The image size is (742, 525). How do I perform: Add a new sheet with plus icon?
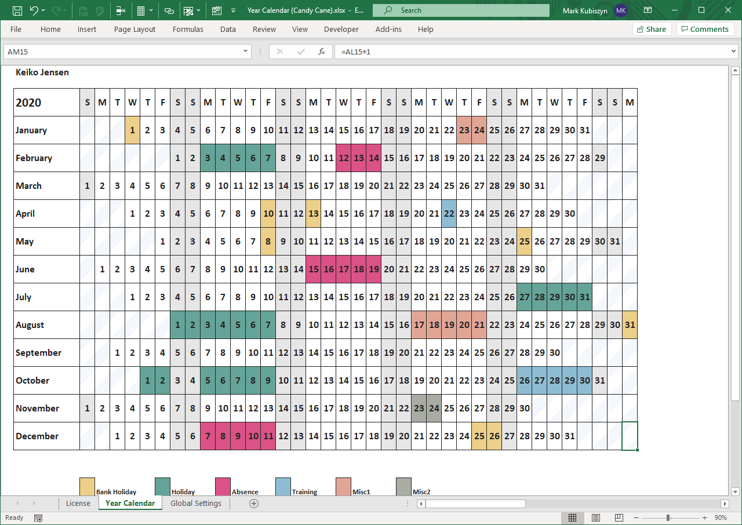point(253,504)
